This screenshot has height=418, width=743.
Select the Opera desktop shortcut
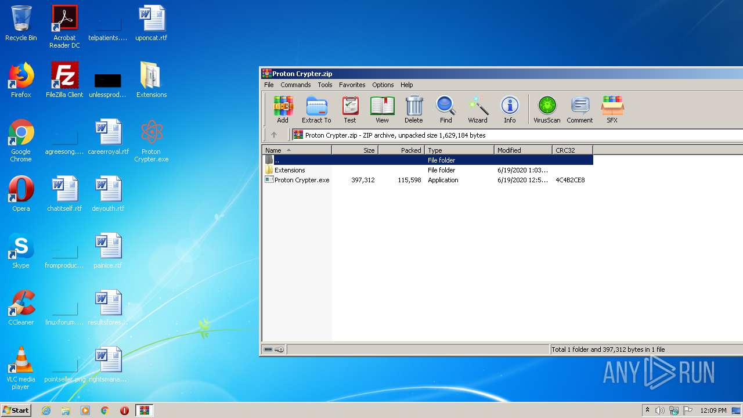21,194
